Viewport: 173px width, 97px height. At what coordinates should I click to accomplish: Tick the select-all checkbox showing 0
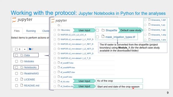[16, 49]
